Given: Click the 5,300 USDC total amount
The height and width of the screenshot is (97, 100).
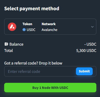Looking at the screenshot, I should click(86, 51).
